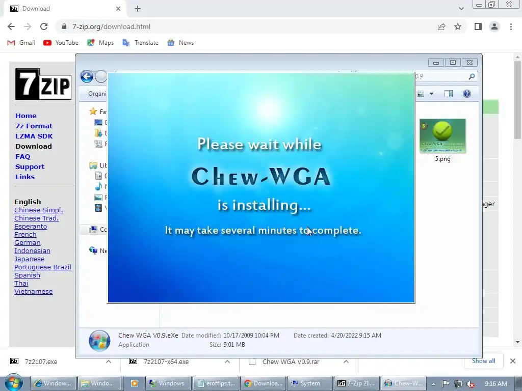This screenshot has height=391, width=522.
Task: Switch language to Esperanto
Action: [31, 227]
